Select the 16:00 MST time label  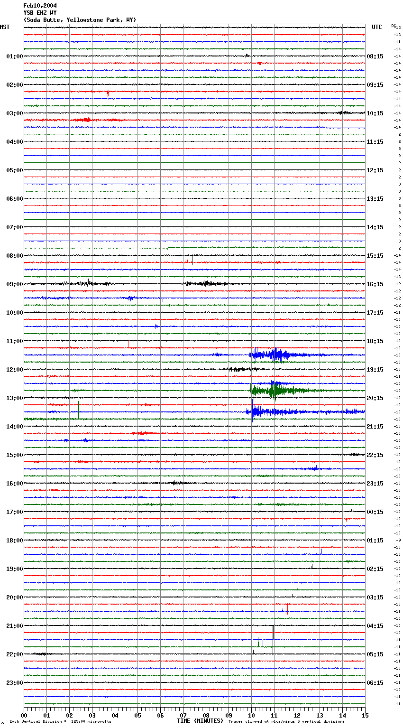[15, 484]
